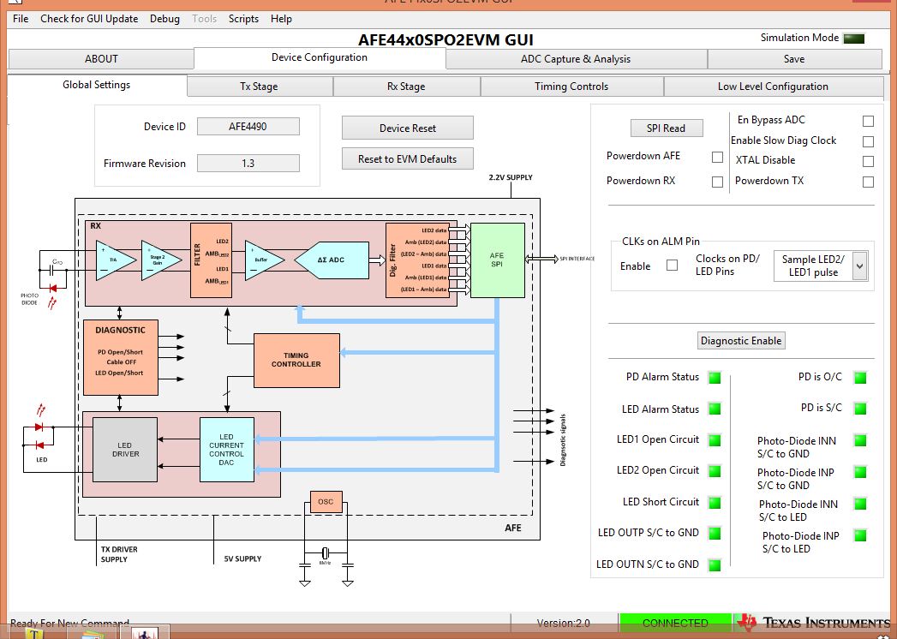
Task: Tick the CLKs on ALM Pin Enable checkbox
Action: point(673,265)
